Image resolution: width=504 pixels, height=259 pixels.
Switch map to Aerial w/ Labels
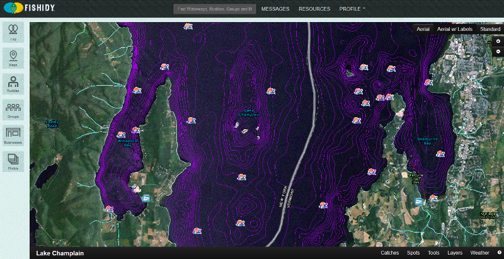tap(455, 29)
